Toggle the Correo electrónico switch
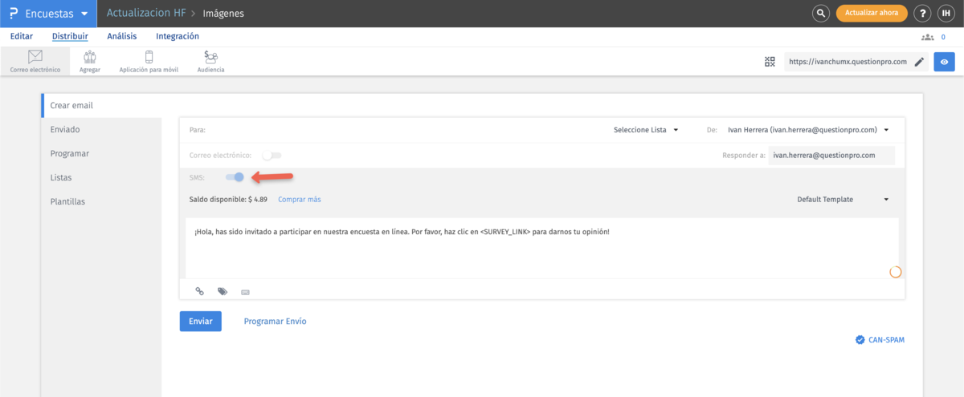 [x=272, y=155]
